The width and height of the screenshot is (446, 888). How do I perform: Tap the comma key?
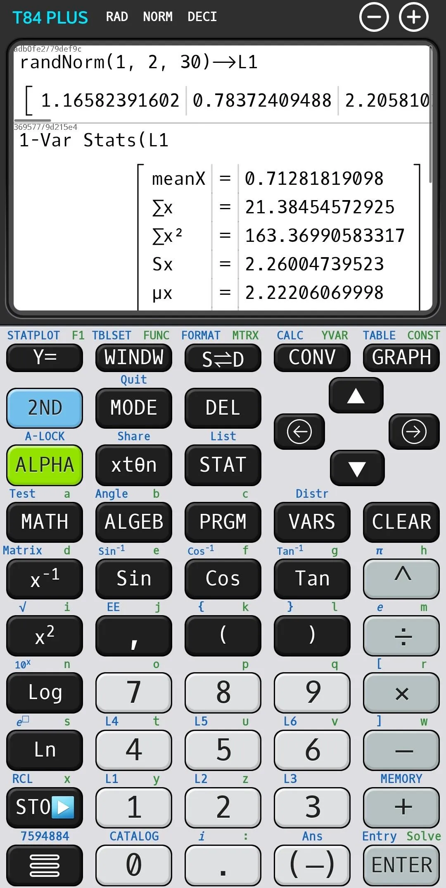[134, 635]
